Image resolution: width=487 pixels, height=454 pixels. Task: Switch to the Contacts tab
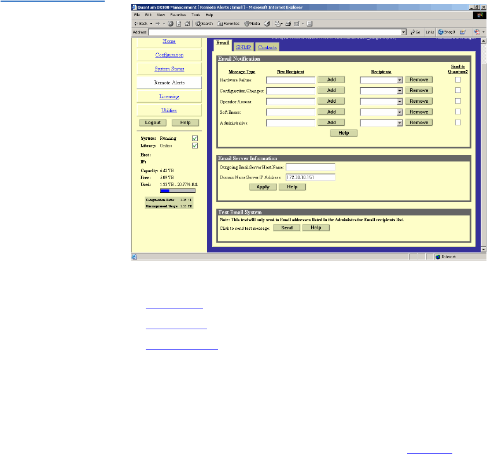coord(267,47)
